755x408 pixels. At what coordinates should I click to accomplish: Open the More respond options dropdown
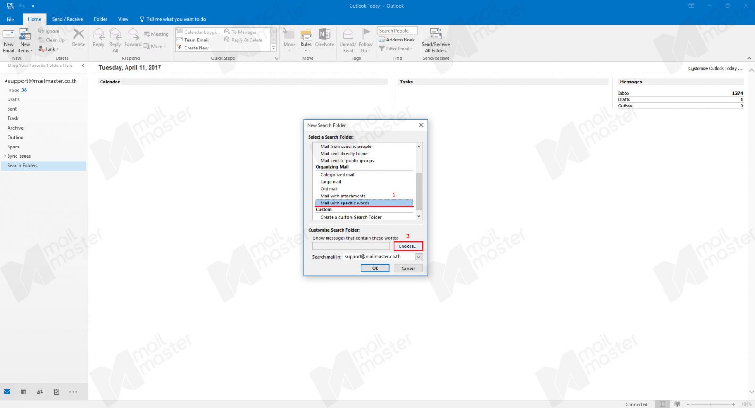155,46
